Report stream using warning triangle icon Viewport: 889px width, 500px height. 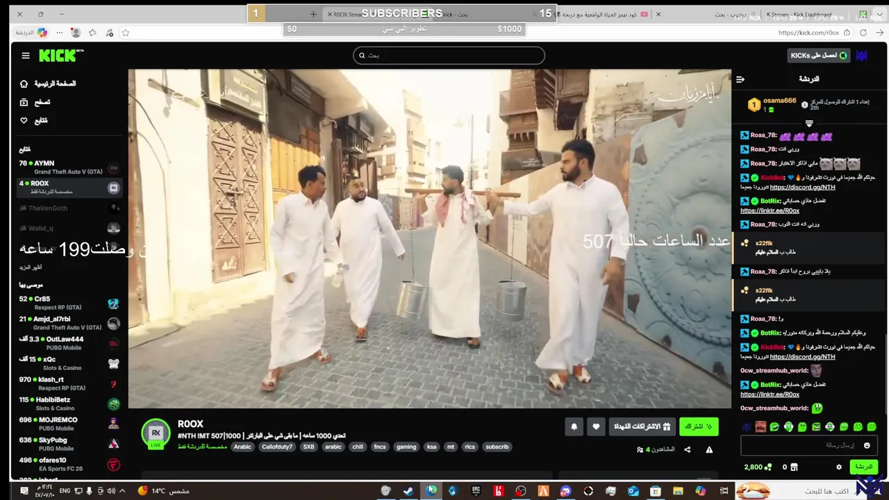tap(709, 449)
